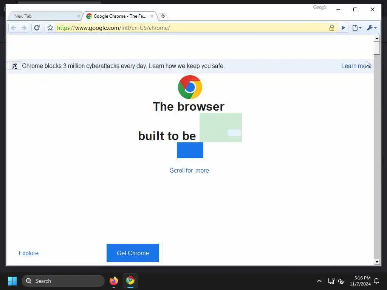Click the Chrome favicon on the active tab

89,16
